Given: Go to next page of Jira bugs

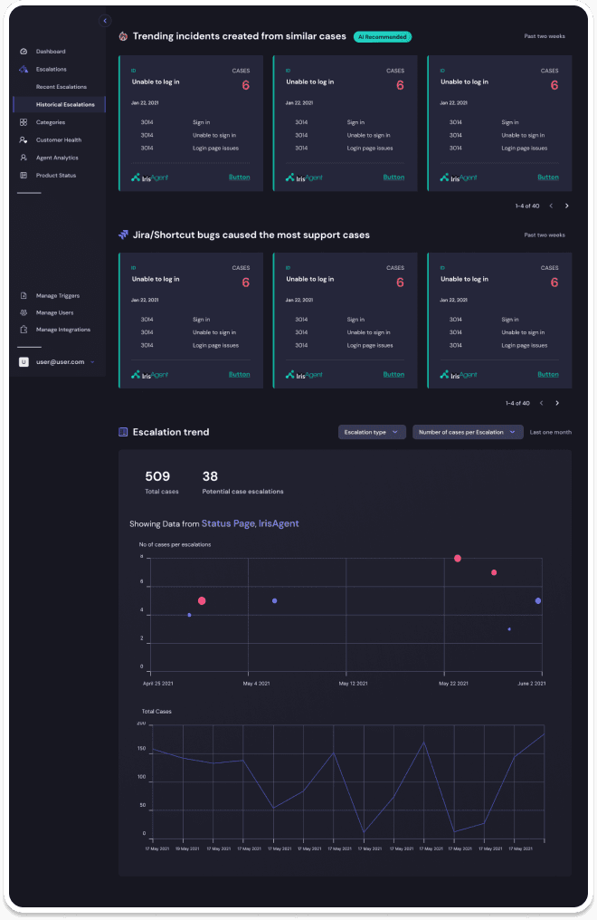Looking at the screenshot, I should [557, 403].
